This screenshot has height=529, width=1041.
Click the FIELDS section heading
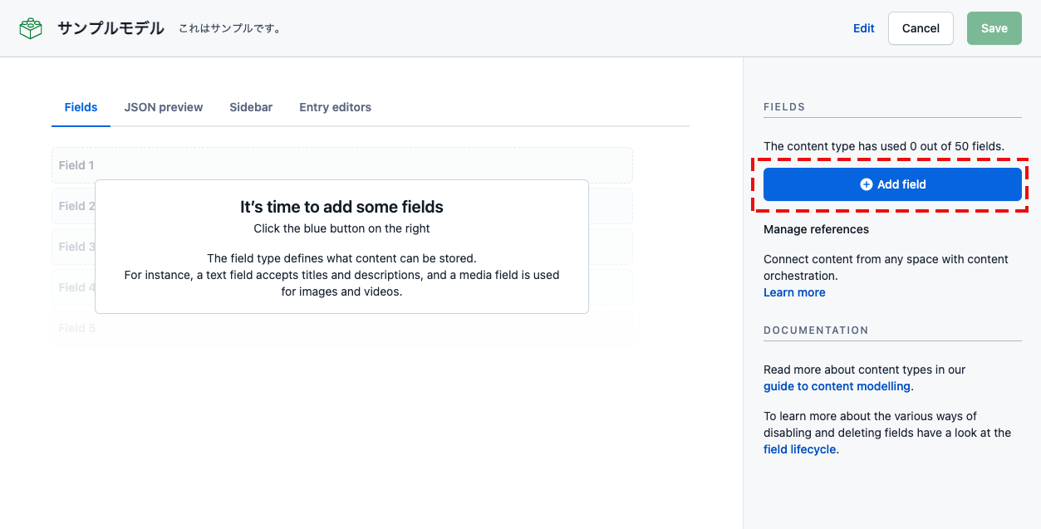click(783, 106)
